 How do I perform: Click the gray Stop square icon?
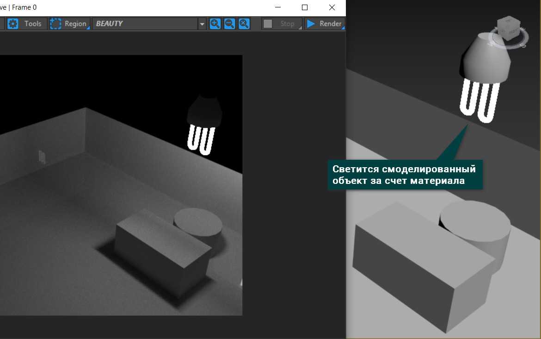click(268, 24)
